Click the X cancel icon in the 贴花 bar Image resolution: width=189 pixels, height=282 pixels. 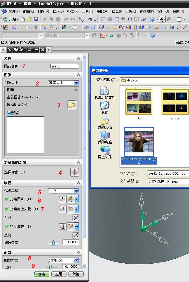pyautogui.click(x=43, y=50)
